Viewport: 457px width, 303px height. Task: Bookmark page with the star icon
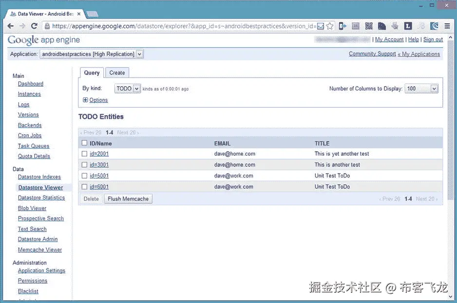(x=330, y=26)
